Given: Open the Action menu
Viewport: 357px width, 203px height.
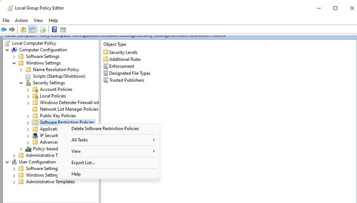Looking at the screenshot, I should [x=21, y=21].
